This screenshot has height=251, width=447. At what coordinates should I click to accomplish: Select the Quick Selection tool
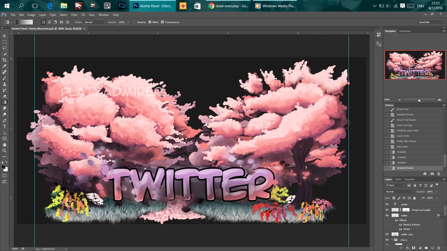4,54
